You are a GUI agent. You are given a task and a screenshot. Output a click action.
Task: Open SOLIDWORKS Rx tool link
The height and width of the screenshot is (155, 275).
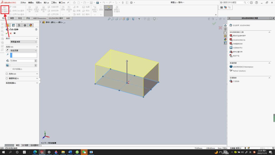pyautogui.click(x=239, y=40)
